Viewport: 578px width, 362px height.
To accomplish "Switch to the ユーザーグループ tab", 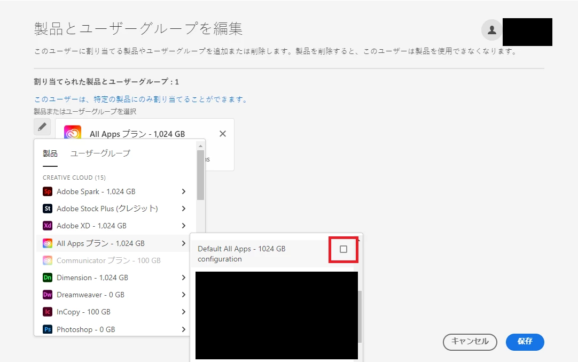I will tap(100, 153).
